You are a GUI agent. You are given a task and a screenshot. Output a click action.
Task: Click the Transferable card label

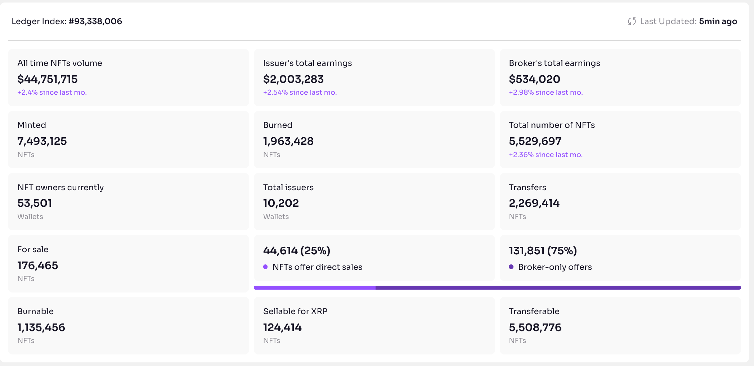point(534,311)
